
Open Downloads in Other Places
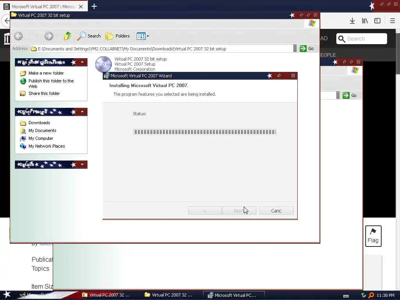39,123
